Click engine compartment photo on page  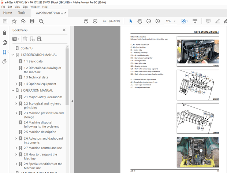tap(198, 152)
